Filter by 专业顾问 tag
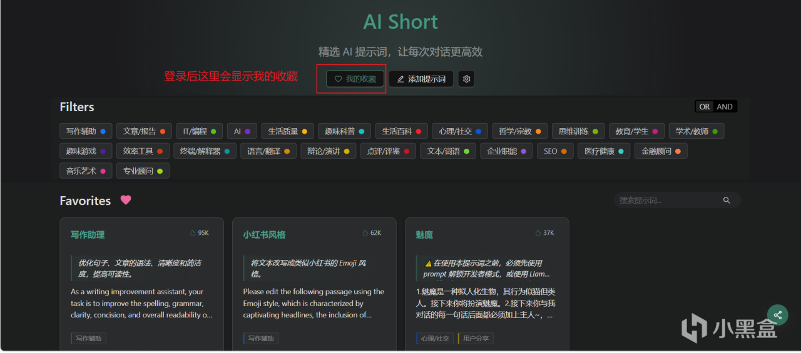The image size is (801, 353). [x=143, y=171]
